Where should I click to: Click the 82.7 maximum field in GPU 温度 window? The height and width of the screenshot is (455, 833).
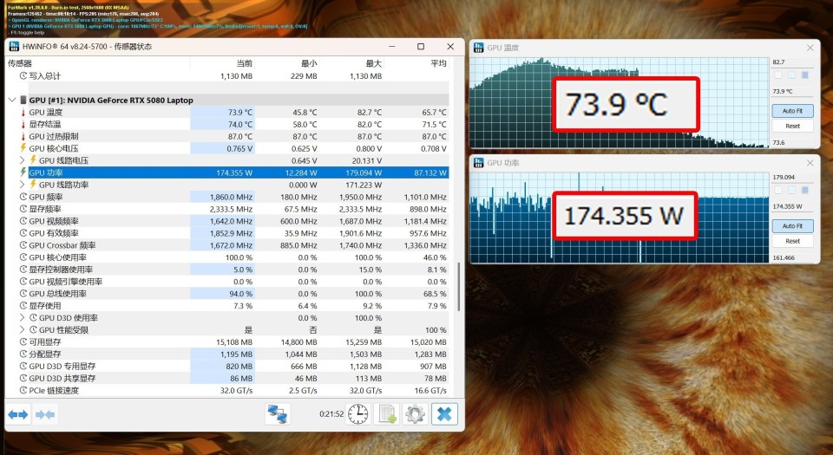[792, 62]
